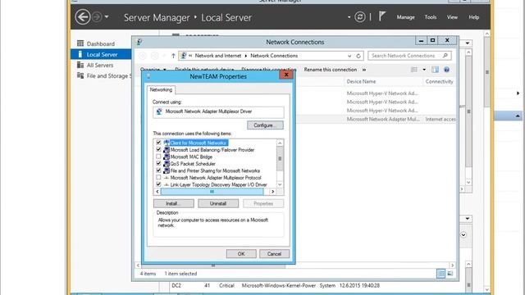Open the Manage menu
Image resolution: width=525 pixels, height=295 pixels.
click(405, 17)
